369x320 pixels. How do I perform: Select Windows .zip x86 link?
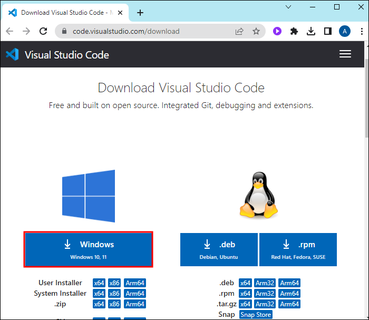tap(114, 304)
